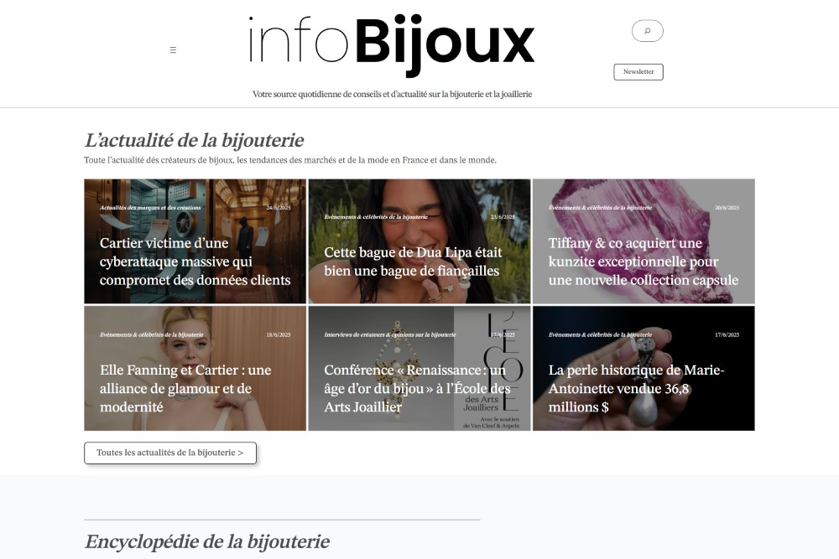
Task: Open the Cartier cyberattaque article
Action: (x=195, y=261)
